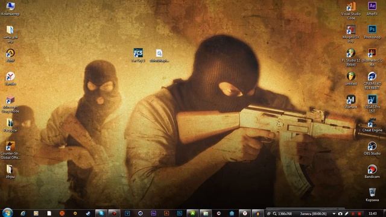Switch to Skype in the taskbar

[101, 213]
